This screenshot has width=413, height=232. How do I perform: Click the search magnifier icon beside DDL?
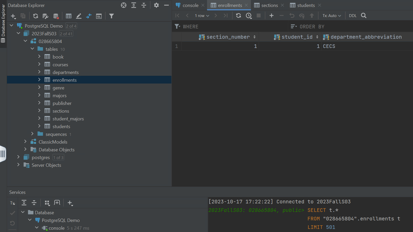[x=364, y=15]
